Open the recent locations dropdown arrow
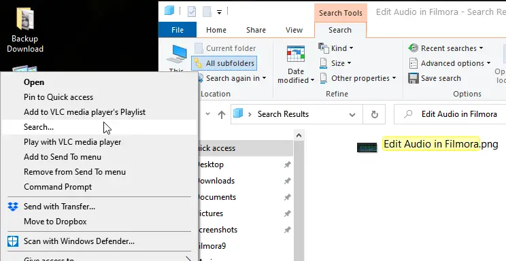Viewport: 506px width, 261px height. click(208, 114)
